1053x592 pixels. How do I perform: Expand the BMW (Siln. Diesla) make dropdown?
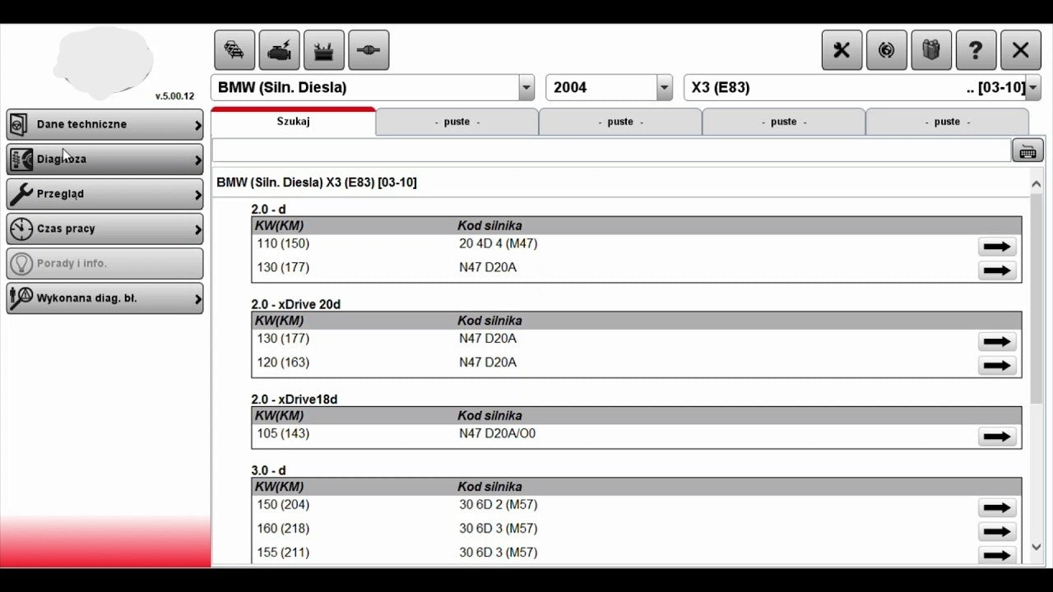click(x=526, y=87)
